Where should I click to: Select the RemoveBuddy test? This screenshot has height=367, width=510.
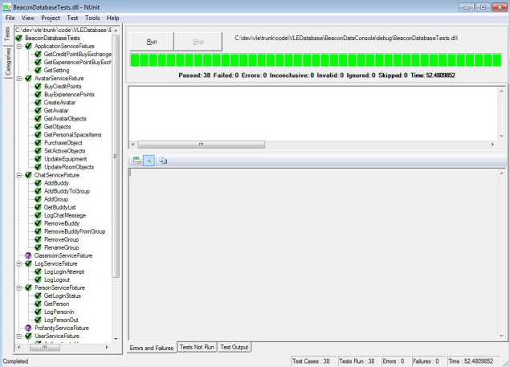pos(62,223)
